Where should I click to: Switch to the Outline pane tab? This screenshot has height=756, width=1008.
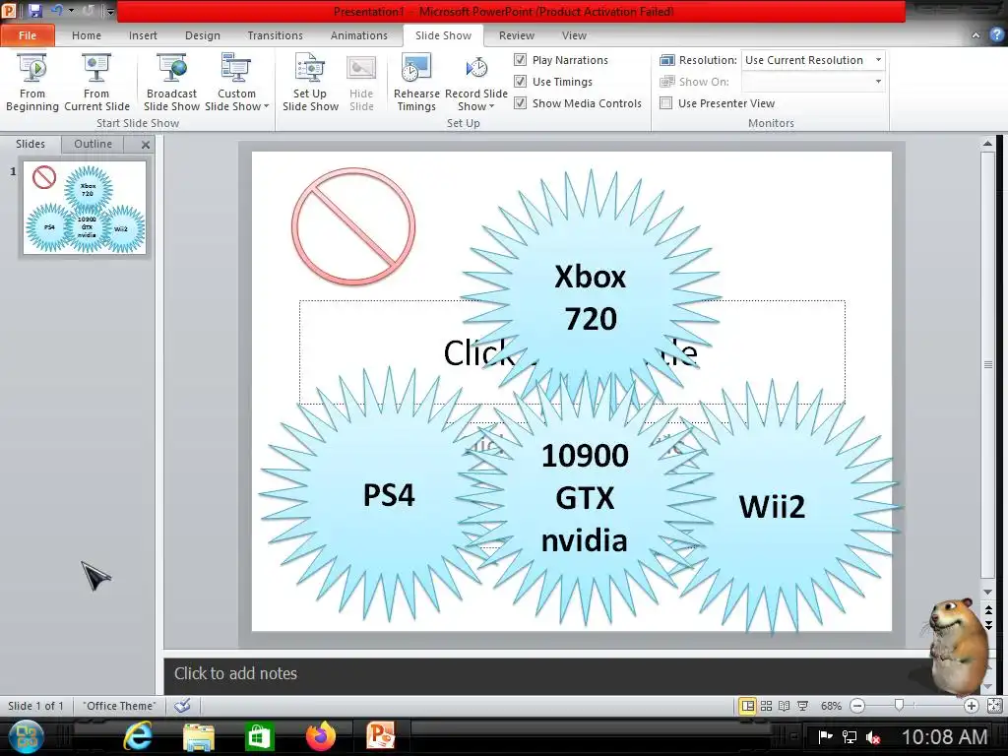click(x=93, y=144)
